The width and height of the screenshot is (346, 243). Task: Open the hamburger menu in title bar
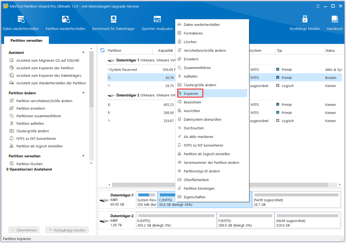(x=318, y=6)
